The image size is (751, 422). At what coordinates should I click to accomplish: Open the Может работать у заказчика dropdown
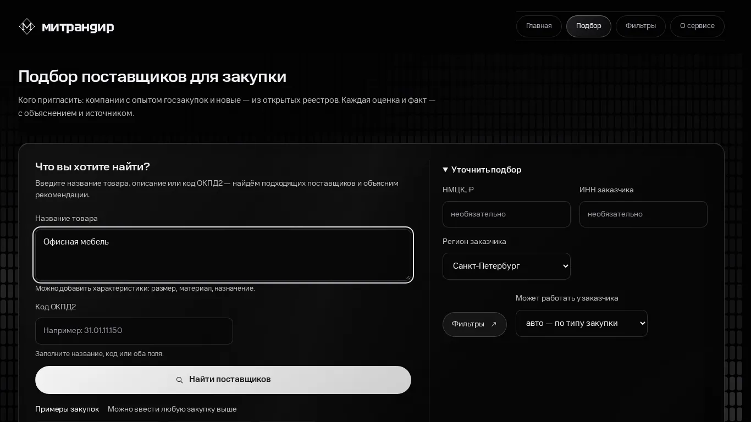(x=582, y=323)
